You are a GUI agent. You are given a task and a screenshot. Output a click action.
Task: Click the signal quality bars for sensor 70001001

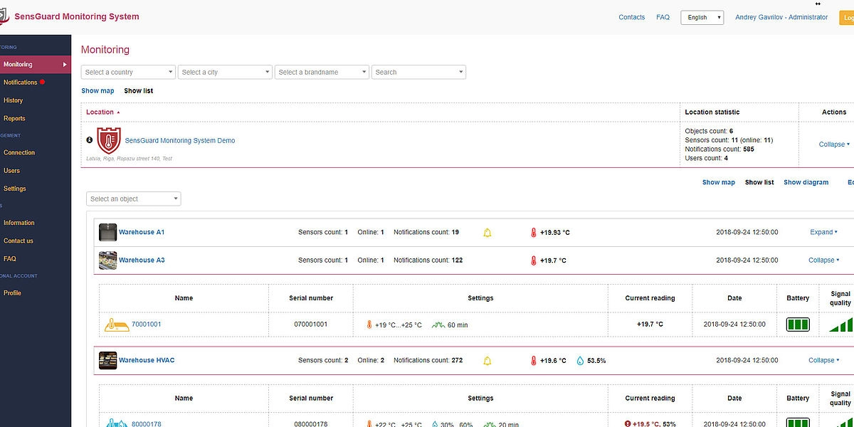pyautogui.click(x=840, y=325)
